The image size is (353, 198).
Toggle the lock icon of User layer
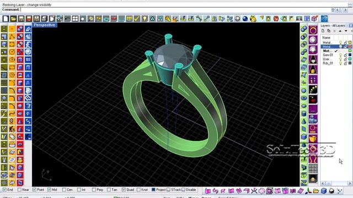click(345, 59)
